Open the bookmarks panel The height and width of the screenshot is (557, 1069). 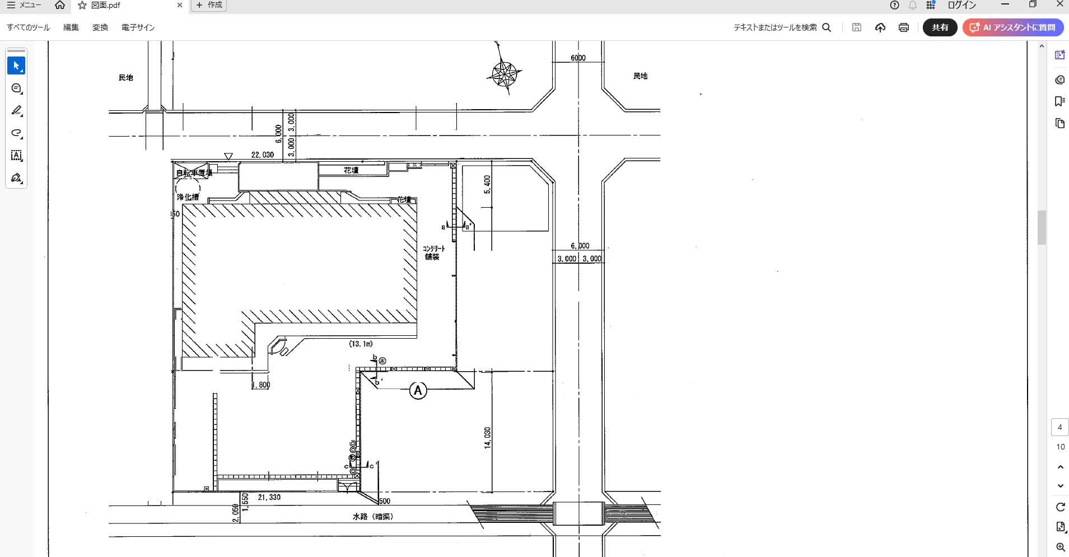point(1059,101)
